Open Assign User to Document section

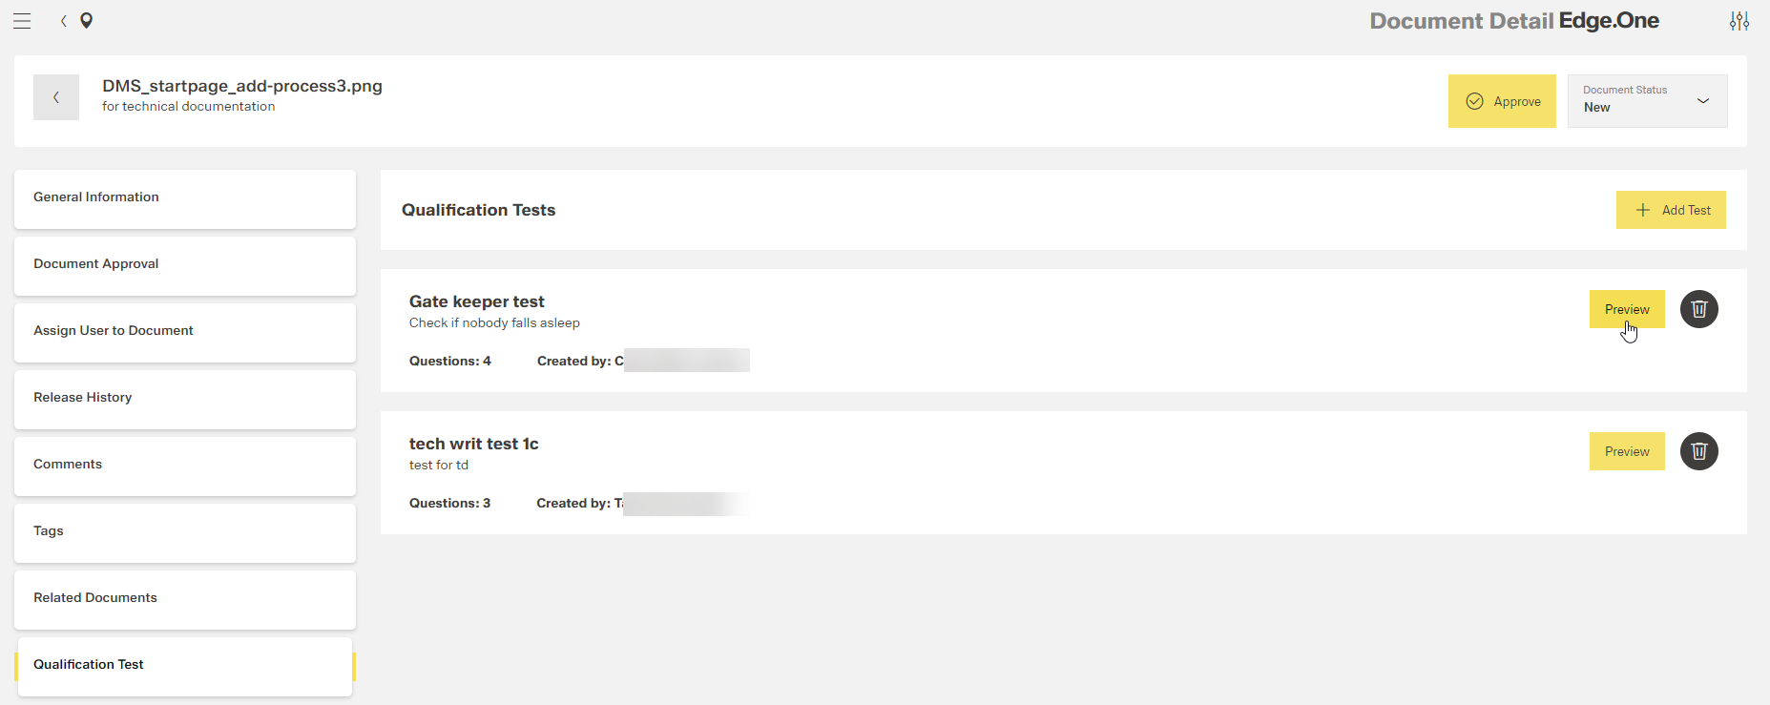click(x=185, y=332)
